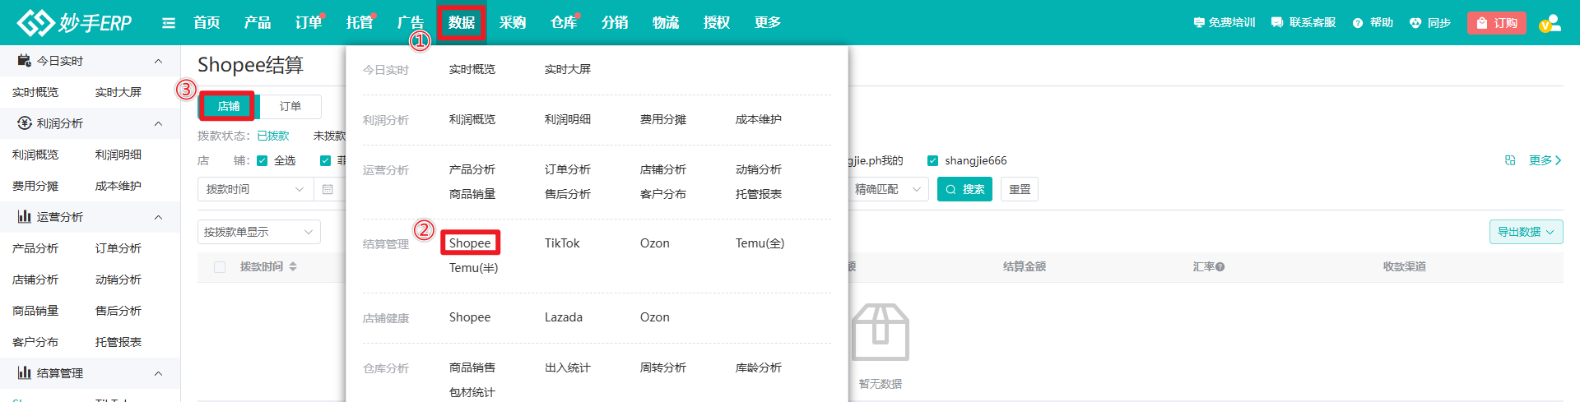1580x402 pixels.
Task: Toggle the hamburger sidebar menu icon
Action: (169, 23)
